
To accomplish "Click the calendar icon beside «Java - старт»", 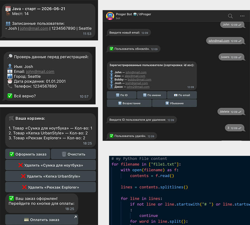I will (x=8, y=9).
